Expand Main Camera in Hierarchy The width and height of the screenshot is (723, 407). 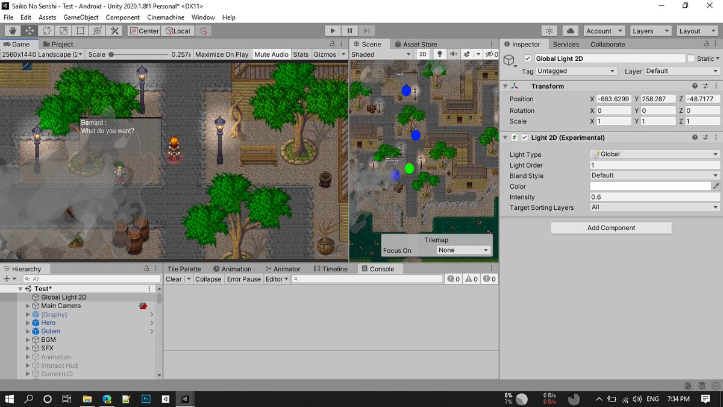(28, 306)
